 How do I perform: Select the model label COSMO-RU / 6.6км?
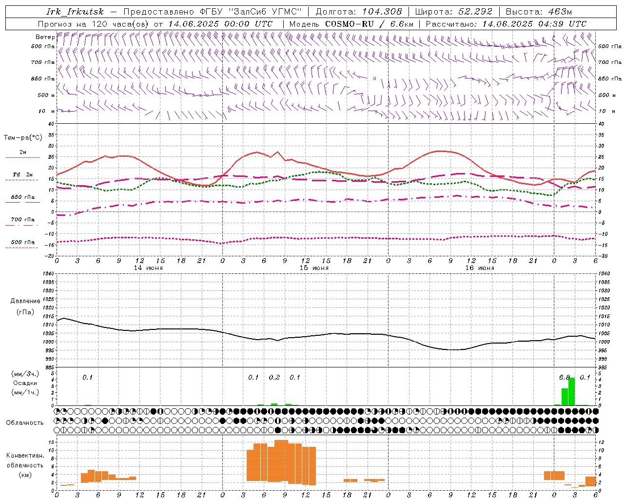point(369,24)
